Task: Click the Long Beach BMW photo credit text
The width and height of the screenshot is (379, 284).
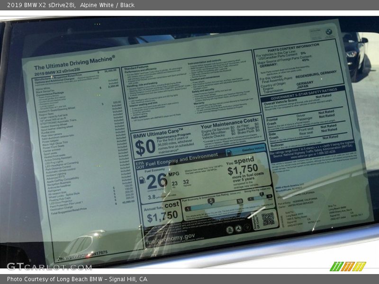Action: [x=77, y=279]
